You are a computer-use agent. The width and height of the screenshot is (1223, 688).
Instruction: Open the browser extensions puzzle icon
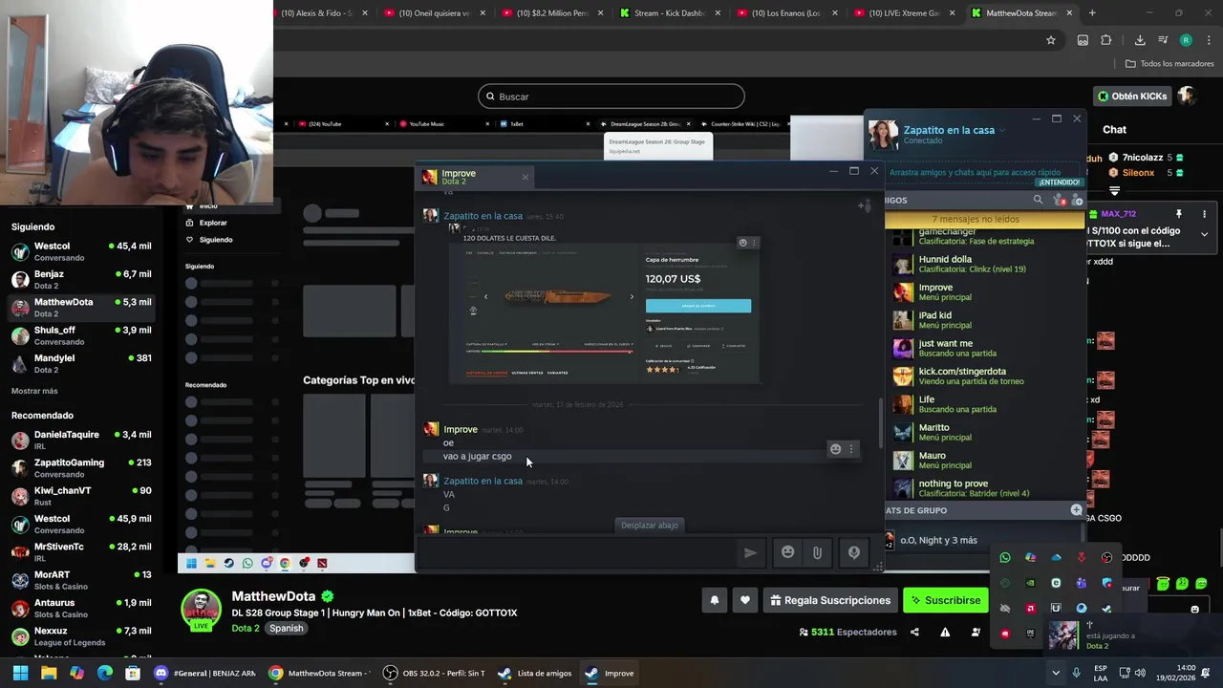pos(1106,40)
